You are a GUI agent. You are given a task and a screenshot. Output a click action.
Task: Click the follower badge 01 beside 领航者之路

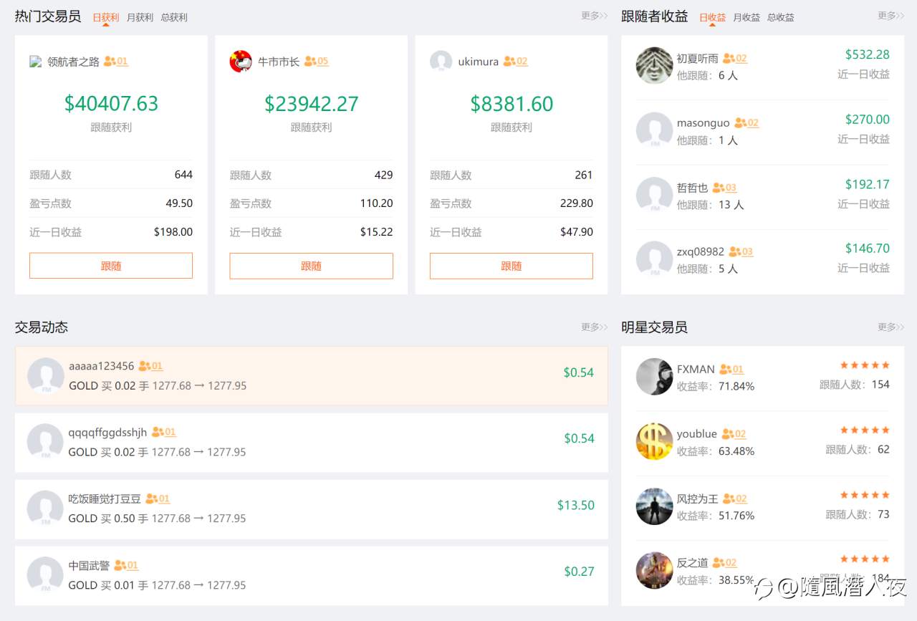[116, 62]
